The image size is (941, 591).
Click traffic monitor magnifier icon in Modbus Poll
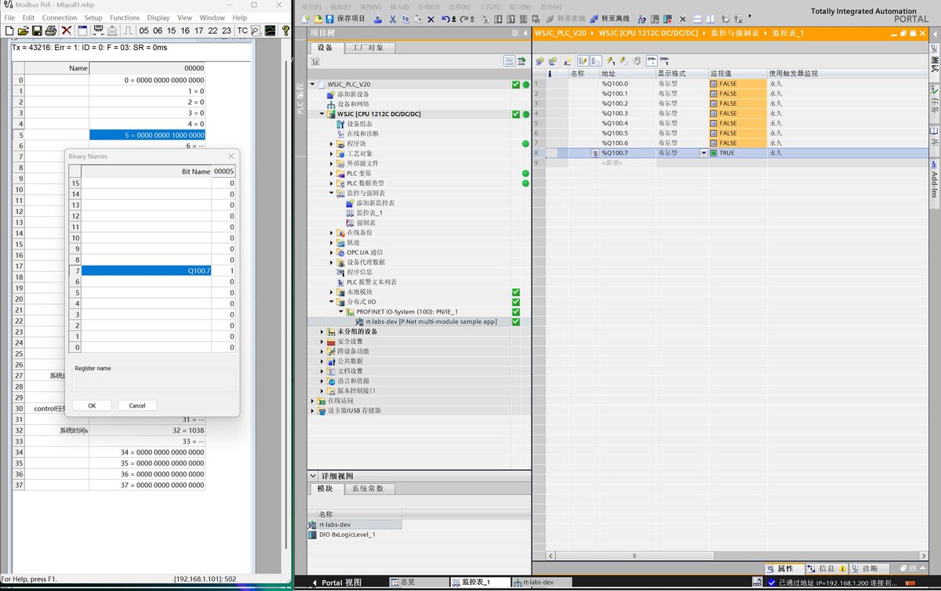click(256, 31)
